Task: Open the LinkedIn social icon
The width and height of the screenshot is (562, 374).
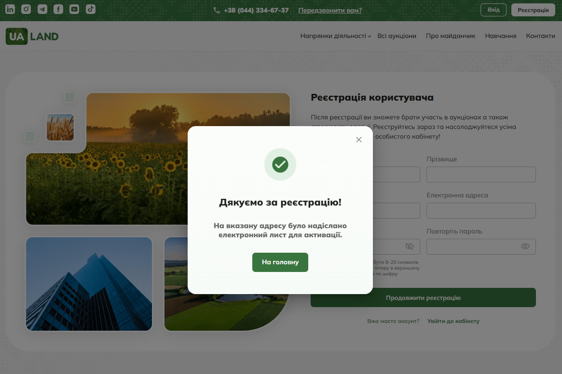Action: (x=10, y=9)
